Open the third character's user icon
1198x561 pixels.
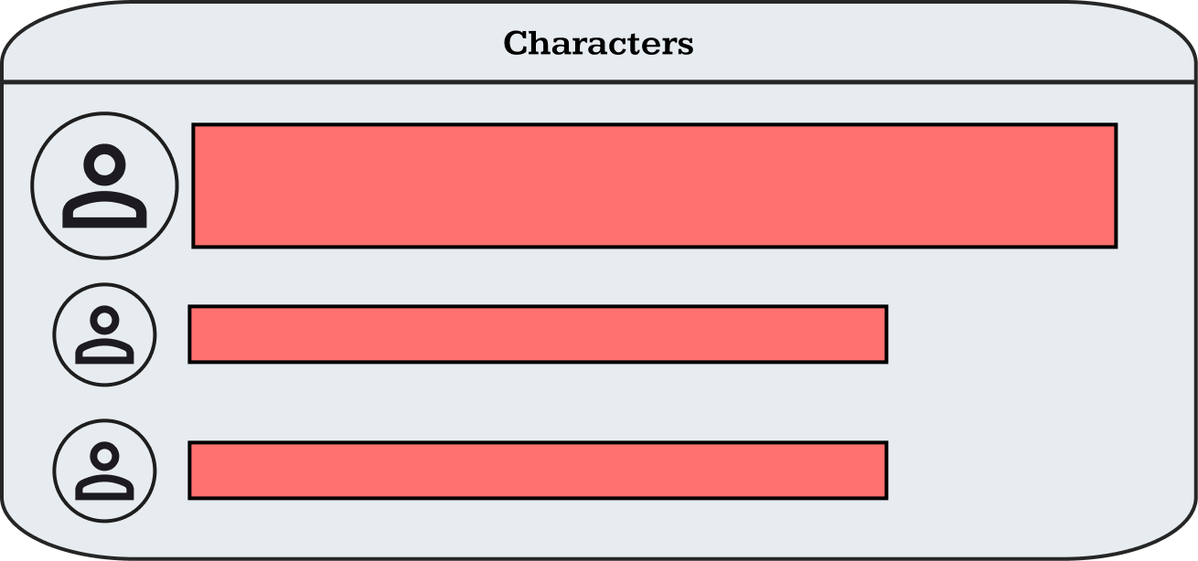point(104,471)
